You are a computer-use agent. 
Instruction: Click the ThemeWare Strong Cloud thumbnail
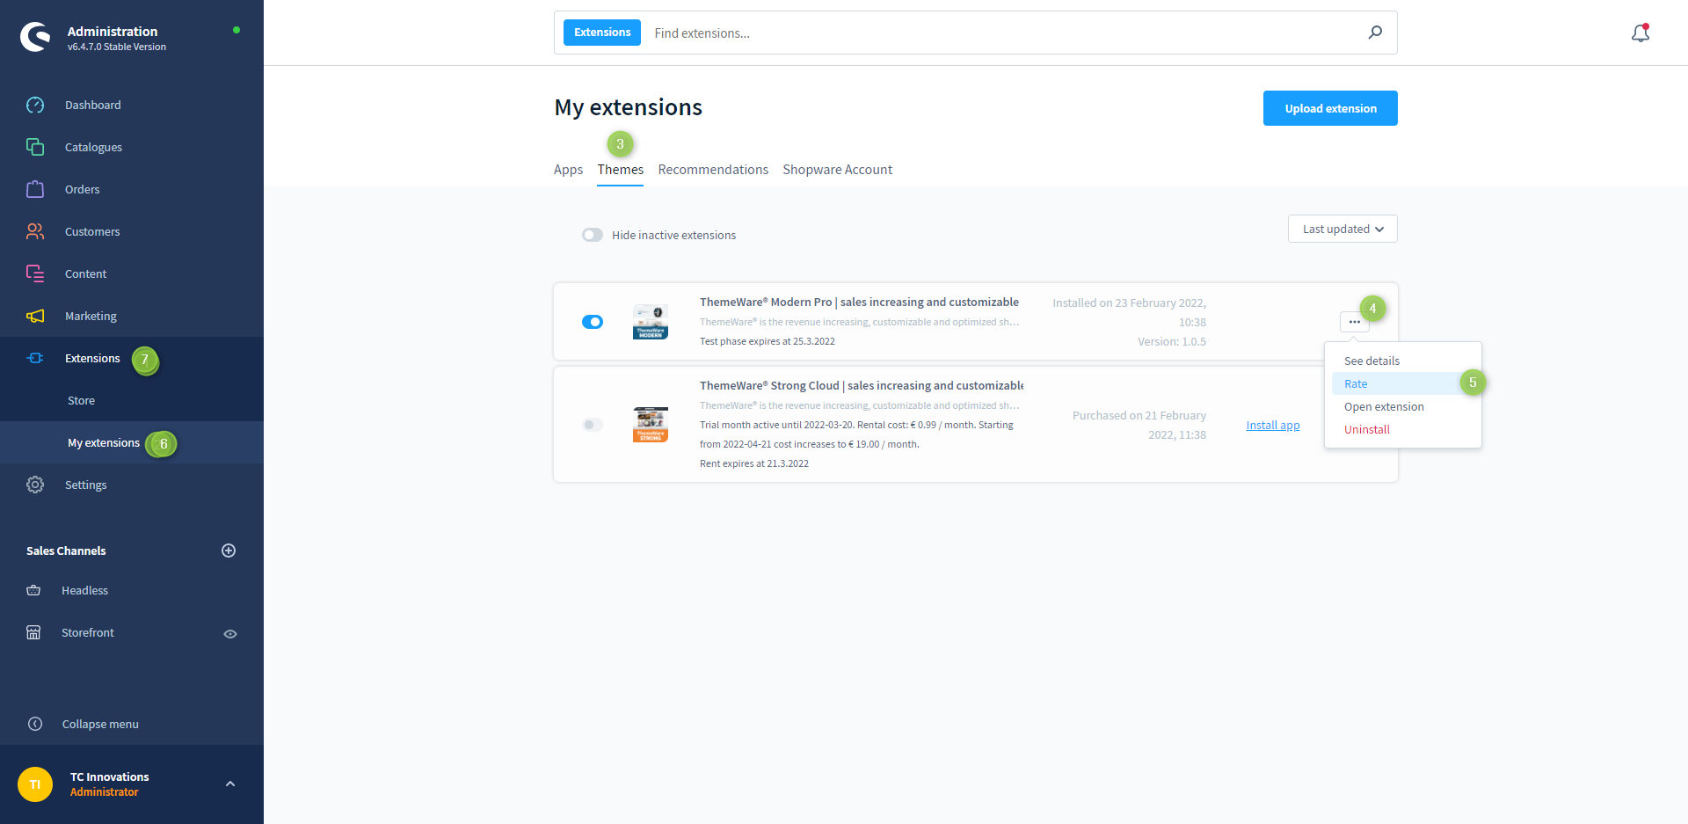(x=651, y=425)
